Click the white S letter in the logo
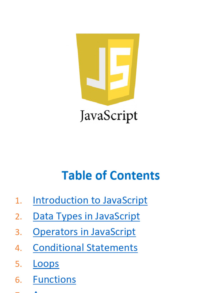The width and height of the screenshot is (220, 293). 121,68
